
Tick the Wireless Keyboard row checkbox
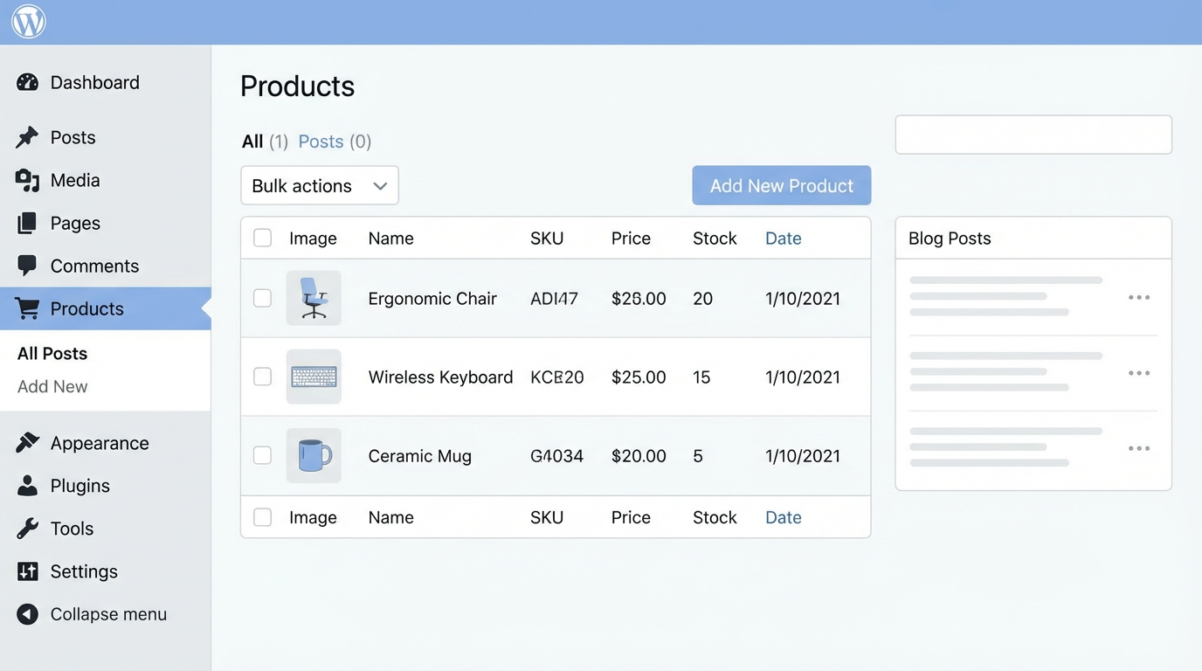coord(262,377)
